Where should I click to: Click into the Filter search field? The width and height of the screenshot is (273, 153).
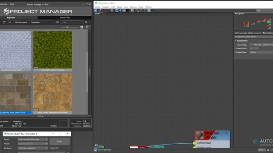(x=73, y=23)
